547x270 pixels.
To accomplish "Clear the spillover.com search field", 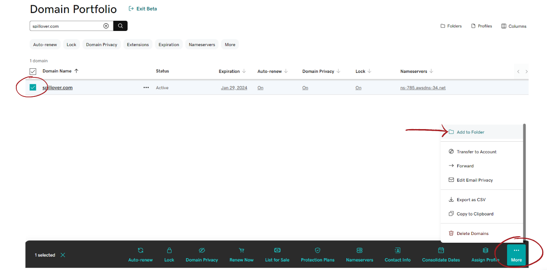I will (x=106, y=26).
